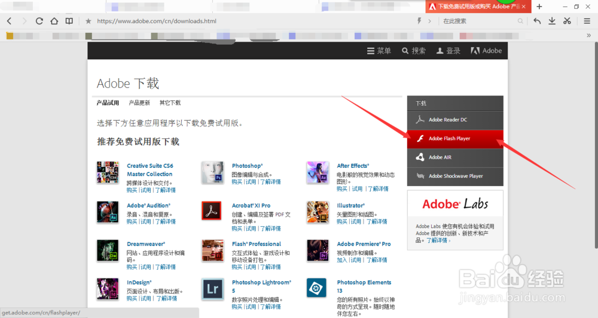Click the Acrobat XI Pro product icon
Screen dimensions: 598x318
point(211,211)
